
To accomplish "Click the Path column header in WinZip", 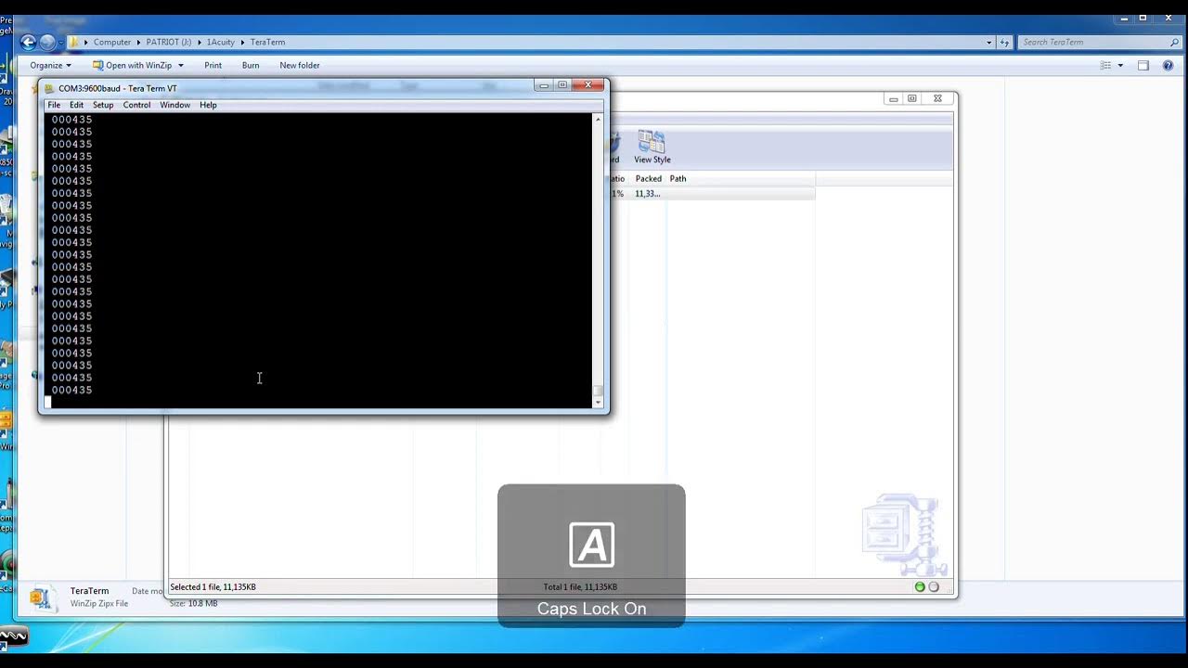I will click(x=678, y=178).
